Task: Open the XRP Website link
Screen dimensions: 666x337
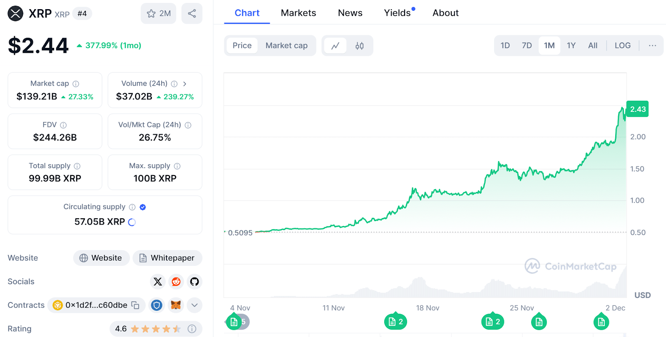Action: [x=101, y=258]
